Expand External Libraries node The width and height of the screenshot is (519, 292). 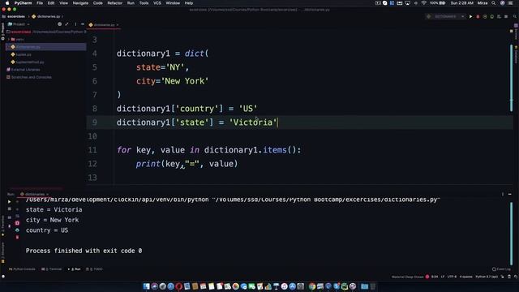(25, 70)
